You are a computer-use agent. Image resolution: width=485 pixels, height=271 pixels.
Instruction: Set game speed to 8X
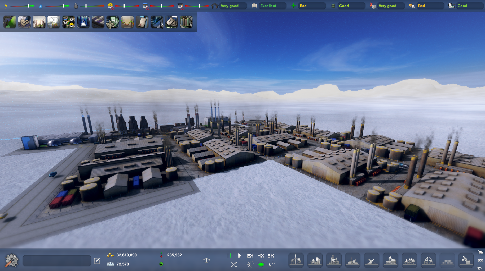coord(270,256)
